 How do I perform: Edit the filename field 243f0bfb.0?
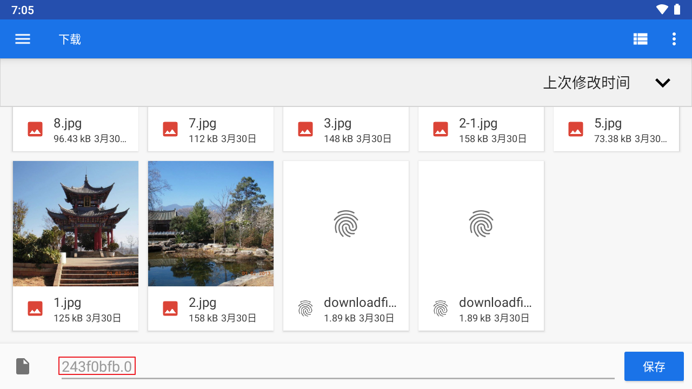[x=335, y=367]
